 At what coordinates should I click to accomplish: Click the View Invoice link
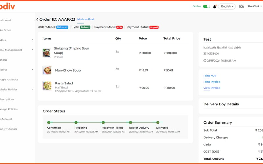[212, 88]
